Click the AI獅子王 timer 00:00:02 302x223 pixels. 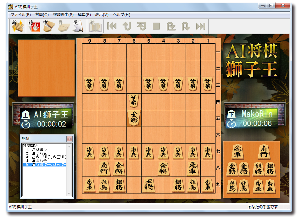point(51,124)
